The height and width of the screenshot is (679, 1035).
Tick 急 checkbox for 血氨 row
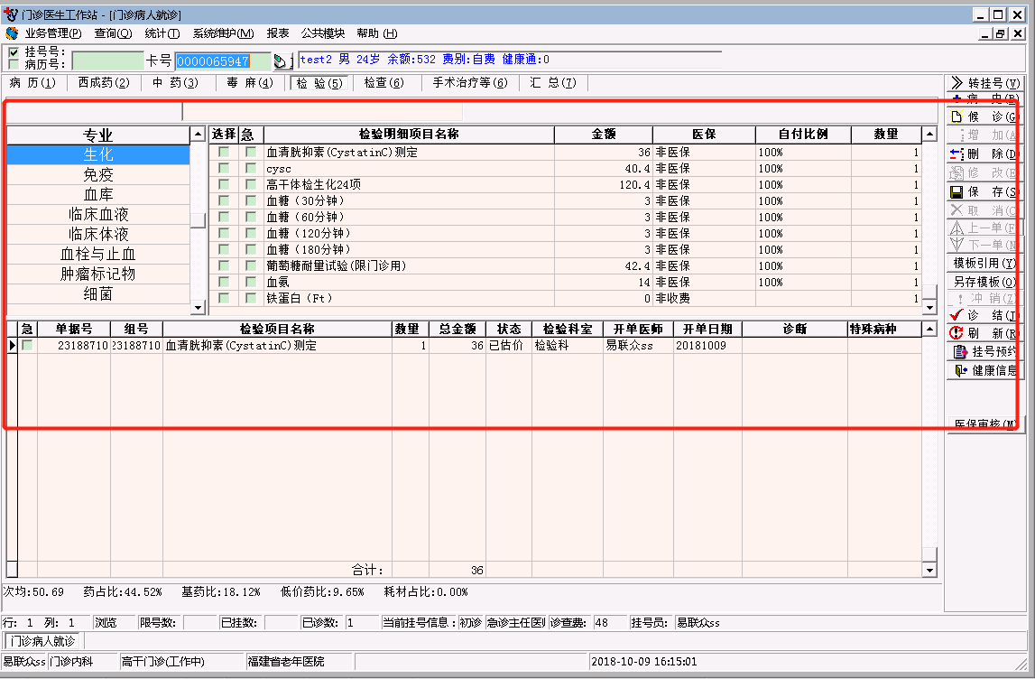click(x=250, y=282)
